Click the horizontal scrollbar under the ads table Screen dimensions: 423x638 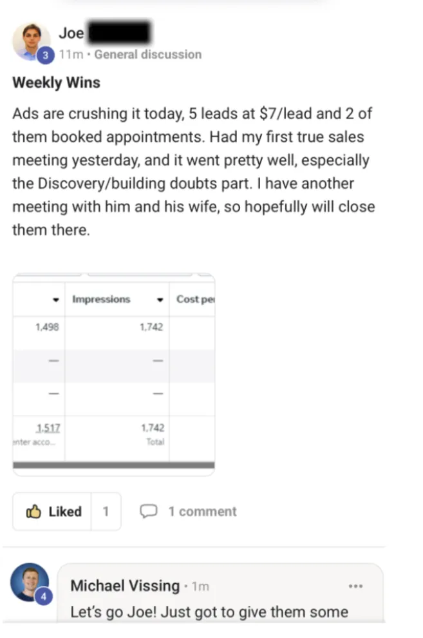114,465
